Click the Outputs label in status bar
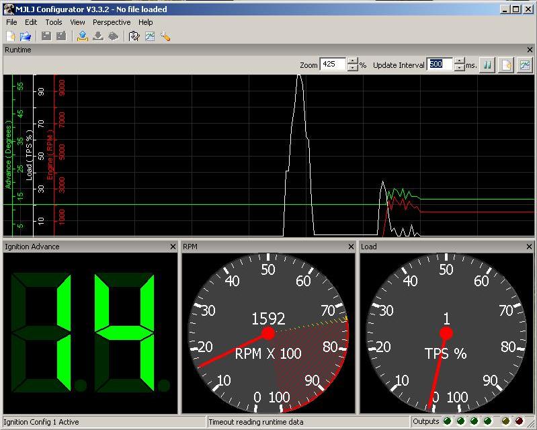Image resolution: width=537 pixels, height=430 pixels. click(x=425, y=421)
